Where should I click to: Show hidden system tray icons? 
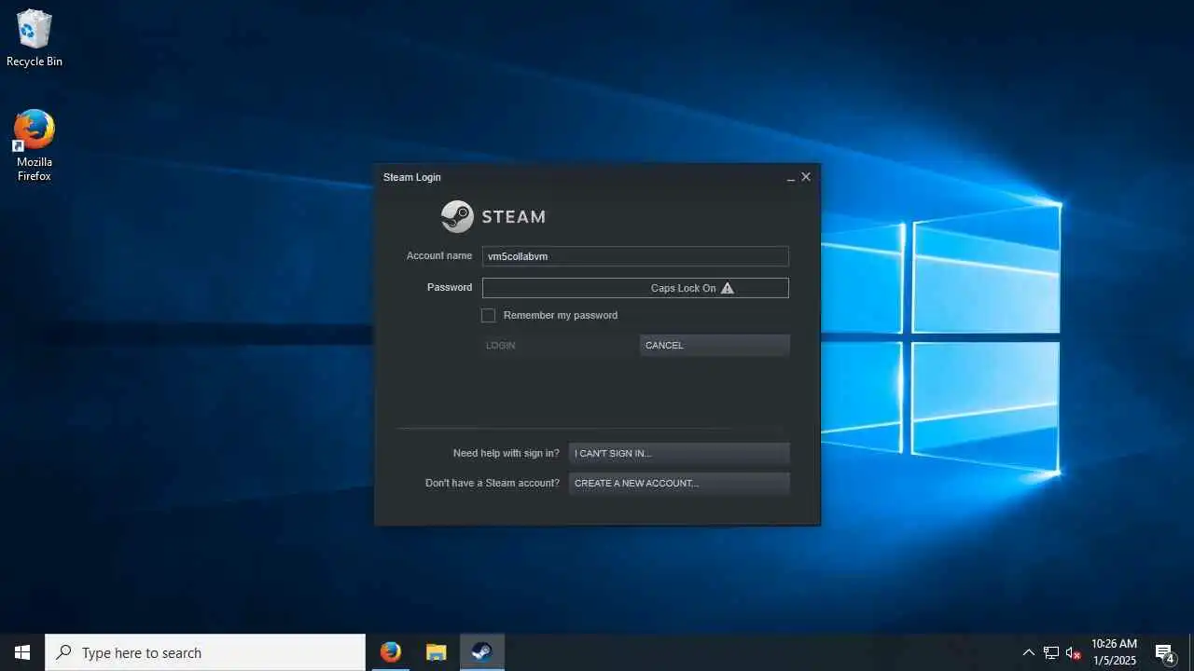point(1028,652)
